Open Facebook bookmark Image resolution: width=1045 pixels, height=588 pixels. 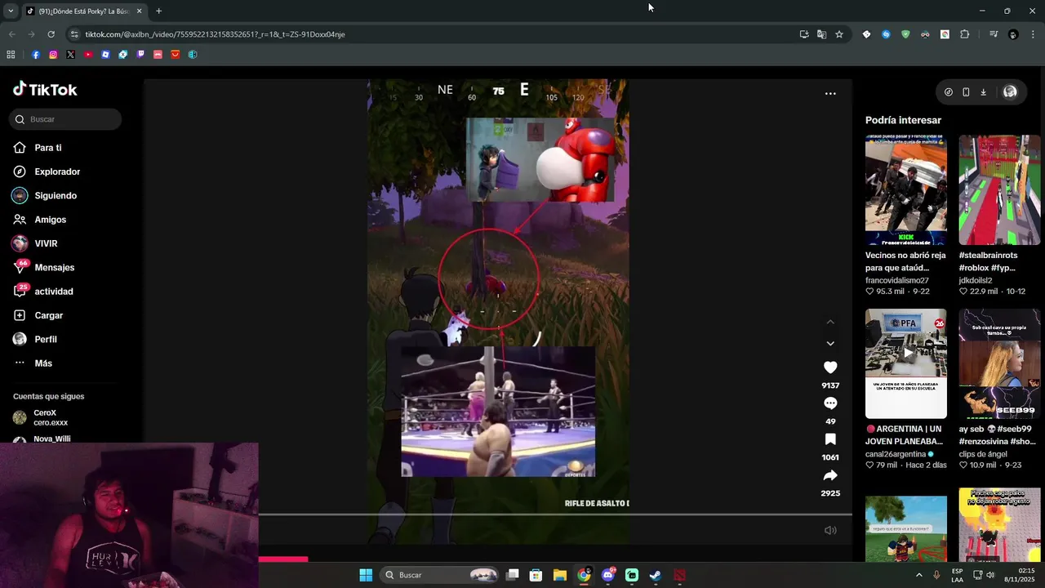[35, 55]
